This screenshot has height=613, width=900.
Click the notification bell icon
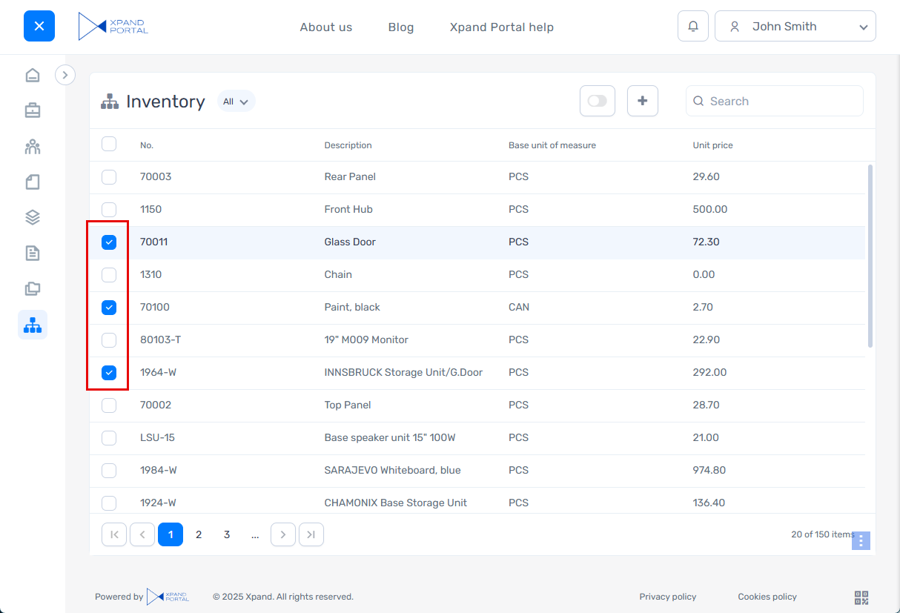[x=692, y=26]
